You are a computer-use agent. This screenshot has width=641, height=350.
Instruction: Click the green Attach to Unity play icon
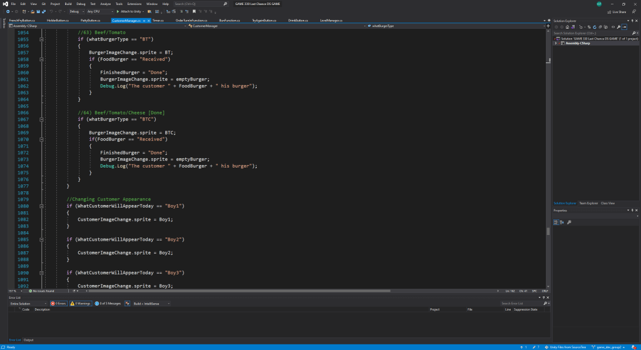pos(118,11)
